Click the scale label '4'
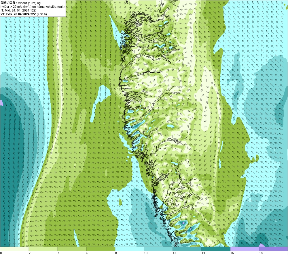The image size is (288, 255). (x=58, y=253)
